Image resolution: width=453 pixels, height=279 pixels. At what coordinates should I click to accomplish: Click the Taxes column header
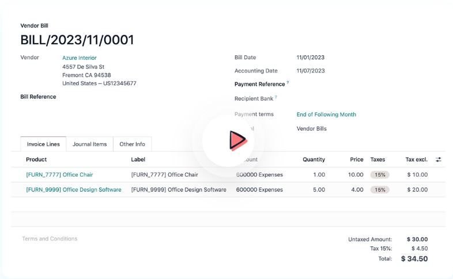[377, 159]
